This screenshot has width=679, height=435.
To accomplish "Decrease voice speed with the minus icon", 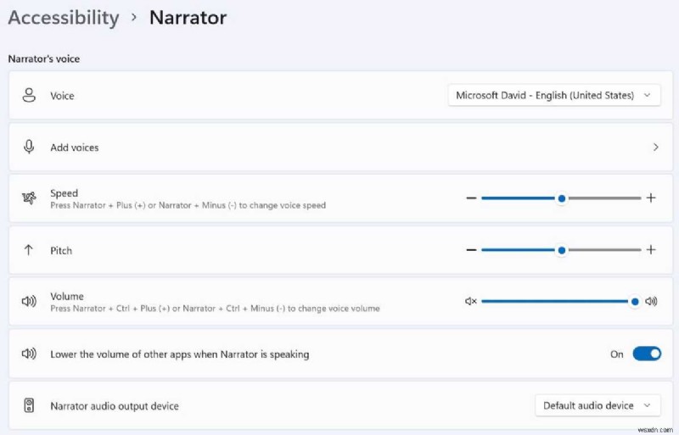I will click(471, 198).
